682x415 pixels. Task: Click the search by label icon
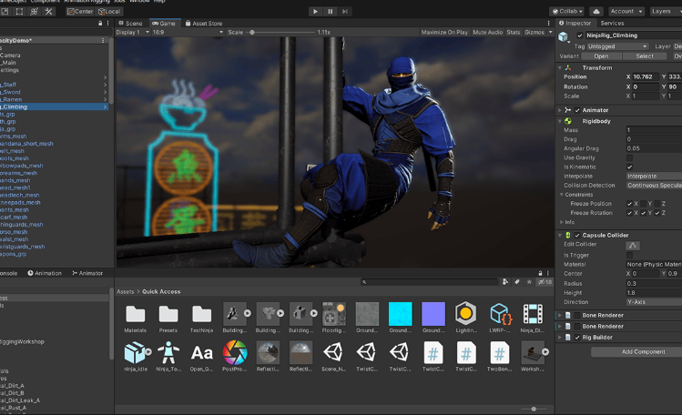(x=517, y=282)
